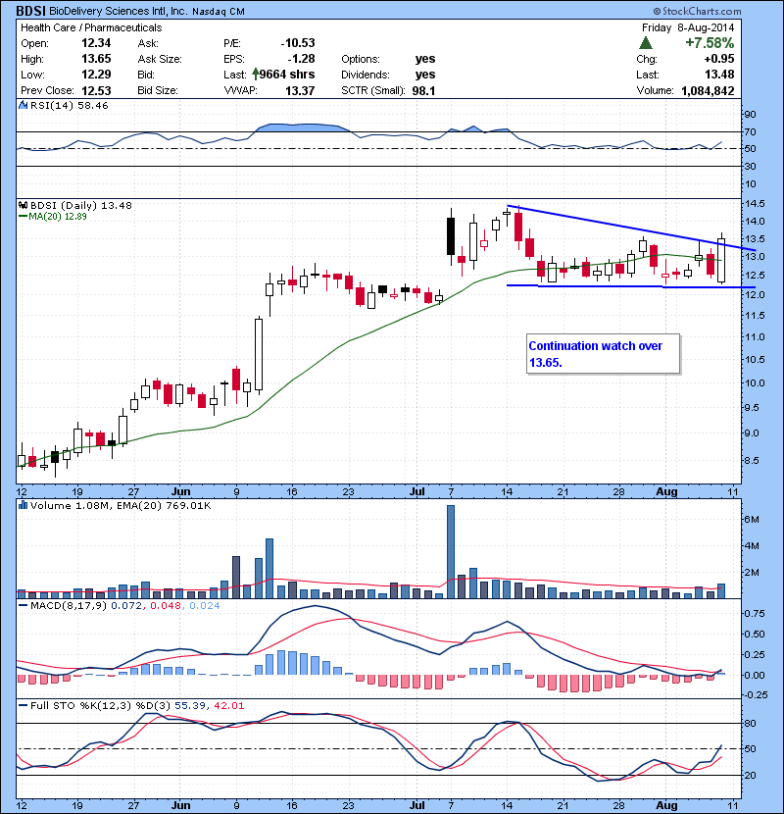Click the 70 level label on the RSI axis
Image resolution: width=784 pixels, height=814 pixels.
(751, 131)
